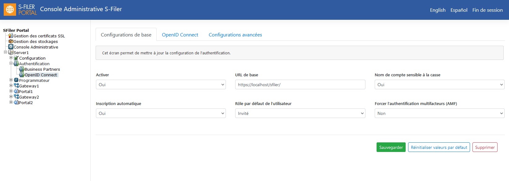The image size is (509, 181).
Task: Click the green Sauvegarder button
Action: [391, 147]
